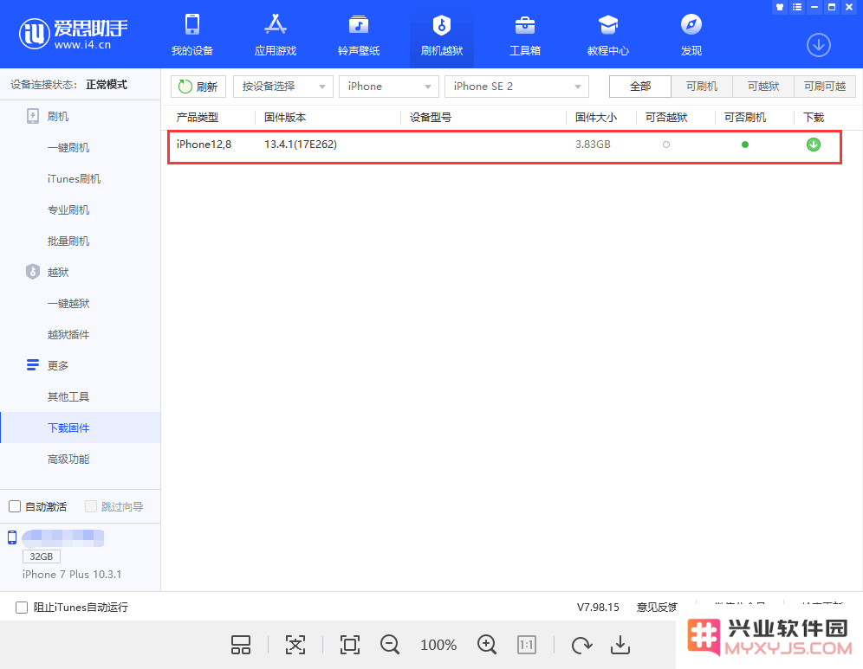
Task: Open the download manager circle arrow
Action: [x=819, y=45]
